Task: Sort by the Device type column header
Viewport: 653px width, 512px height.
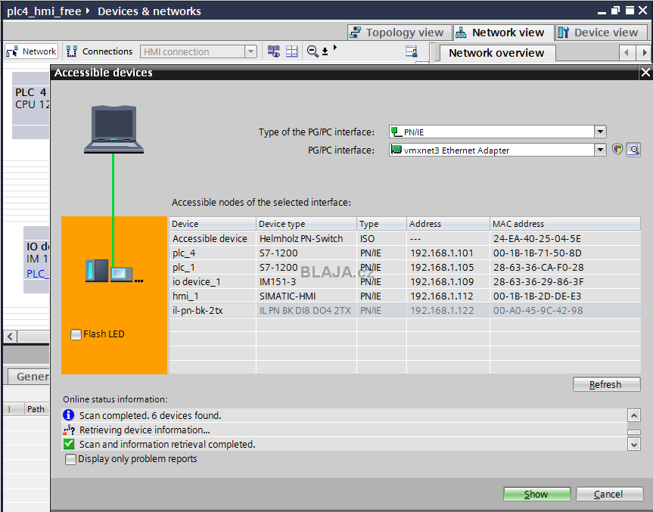Action: (x=306, y=224)
